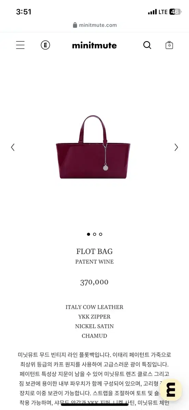Show previous product image with left chevron
The width and height of the screenshot is (189, 410).
click(x=13, y=147)
